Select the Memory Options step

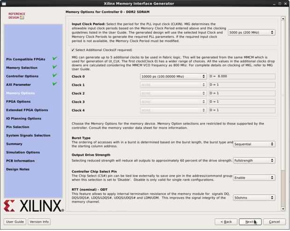point(20,93)
